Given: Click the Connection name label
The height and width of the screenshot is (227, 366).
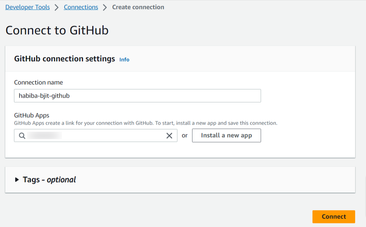Looking at the screenshot, I should click(x=38, y=82).
